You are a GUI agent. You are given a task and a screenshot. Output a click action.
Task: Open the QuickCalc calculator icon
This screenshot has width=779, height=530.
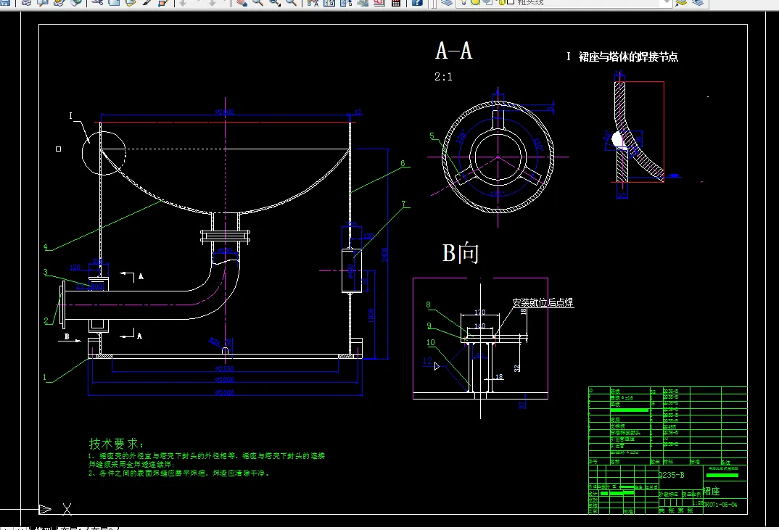pos(396,2)
